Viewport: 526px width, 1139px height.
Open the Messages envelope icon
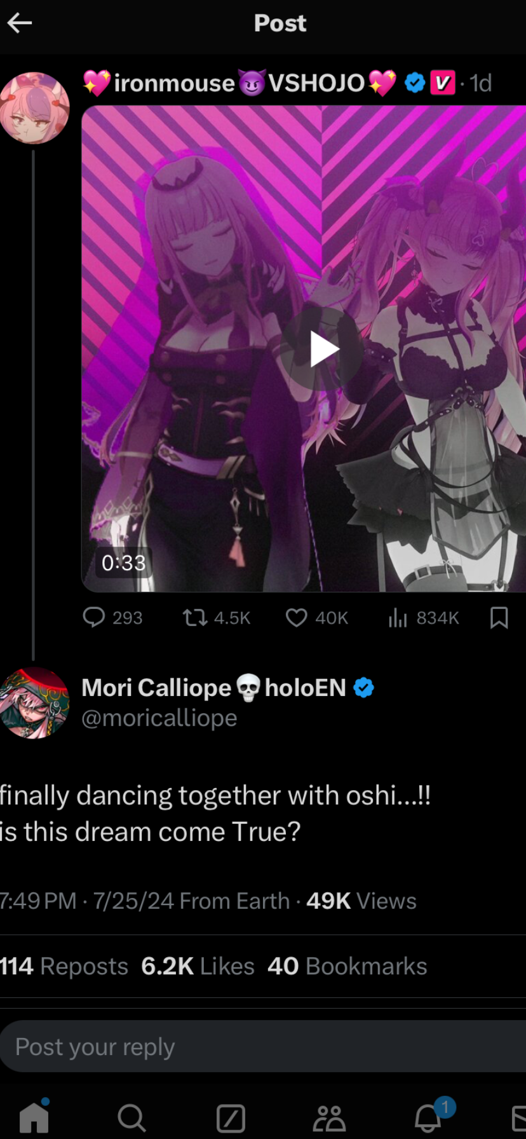pos(518,1119)
